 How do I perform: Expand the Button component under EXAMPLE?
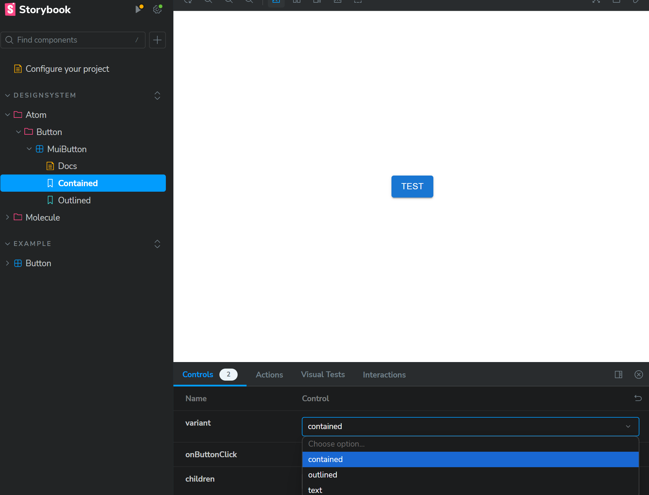click(x=38, y=263)
